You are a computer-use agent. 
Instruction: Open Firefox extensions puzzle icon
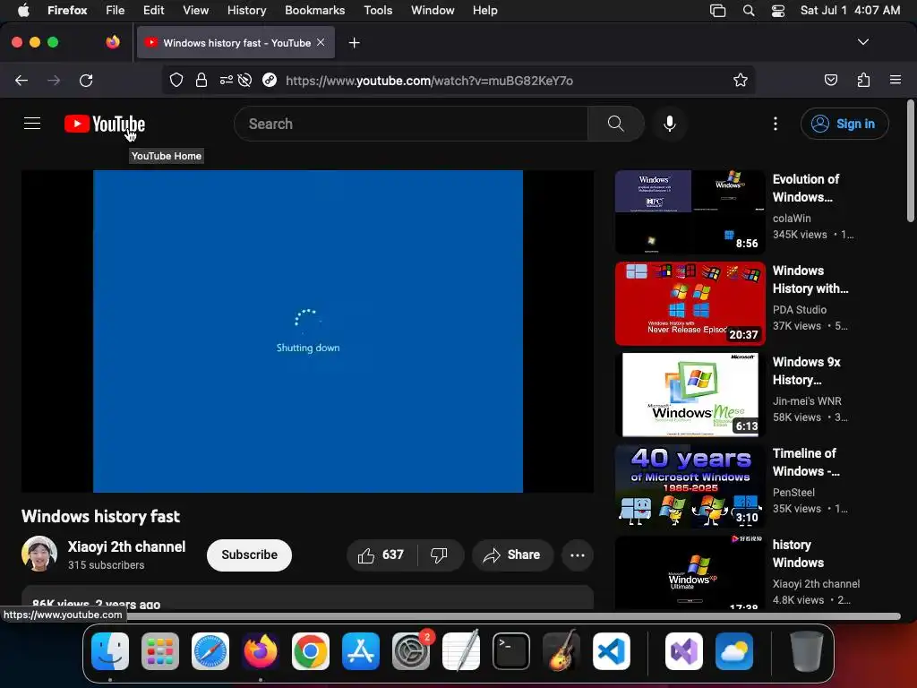click(x=863, y=80)
